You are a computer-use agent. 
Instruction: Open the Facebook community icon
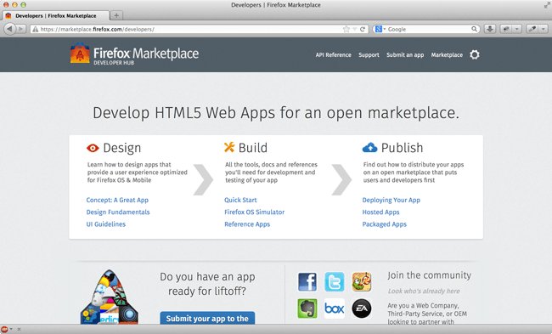[x=307, y=282]
